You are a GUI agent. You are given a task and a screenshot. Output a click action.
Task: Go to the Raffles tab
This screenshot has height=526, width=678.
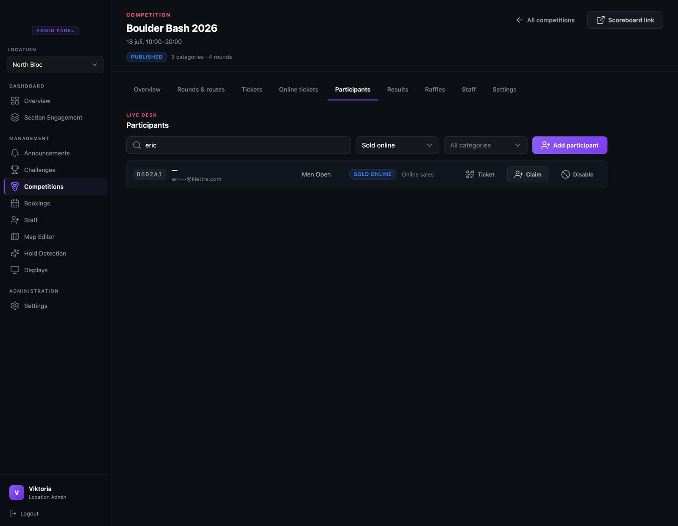click(435, 89)
